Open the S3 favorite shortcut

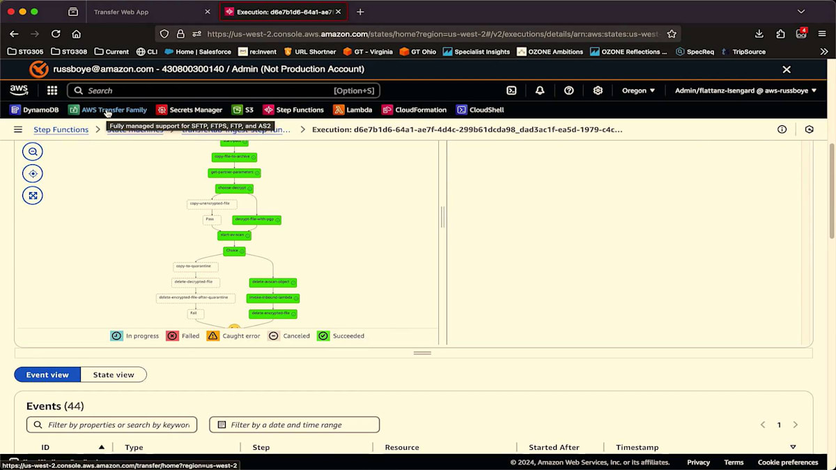point(243,110)
